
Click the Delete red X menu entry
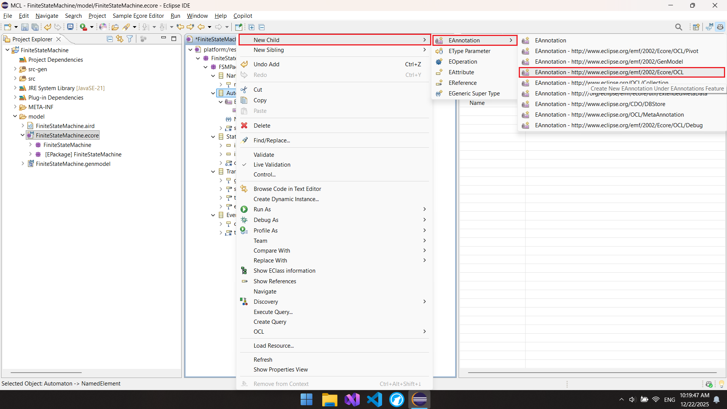[x=262, y=126]
